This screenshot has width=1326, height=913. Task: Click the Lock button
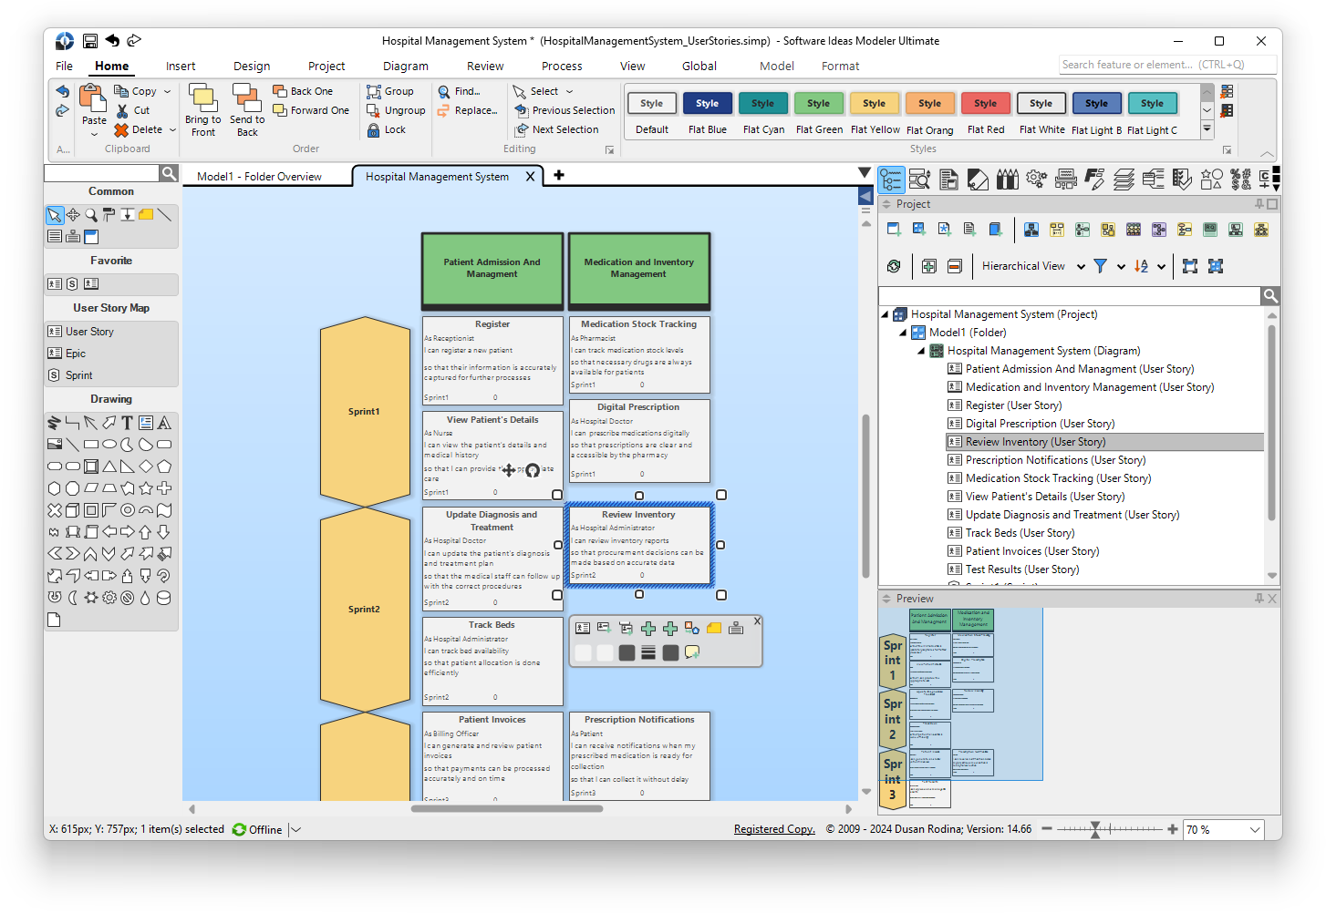387,129
